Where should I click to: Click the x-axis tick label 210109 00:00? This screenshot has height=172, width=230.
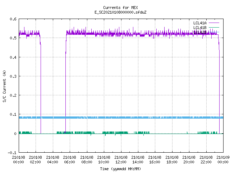point(223,159)
